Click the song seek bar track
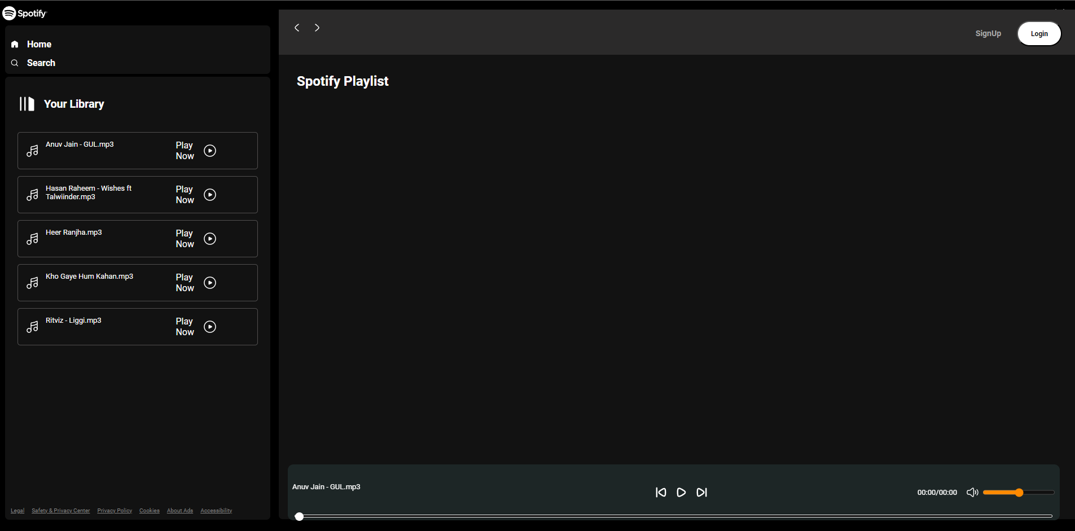1075x531 pixels. 675,516
